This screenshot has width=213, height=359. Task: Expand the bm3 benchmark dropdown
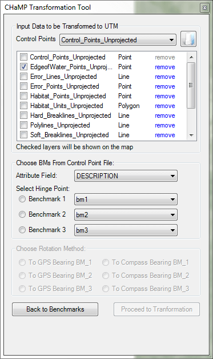126,230
